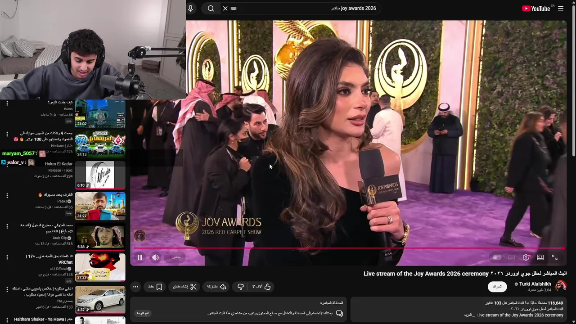Open the 21:02 video thumbnail
The image size is (576, 324).
tap(100, 114)
